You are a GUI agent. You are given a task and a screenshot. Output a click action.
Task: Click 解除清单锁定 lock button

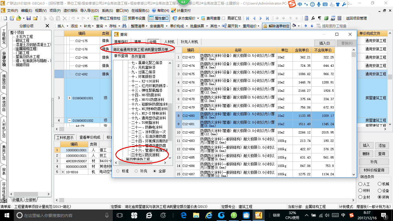click(276, 26)
